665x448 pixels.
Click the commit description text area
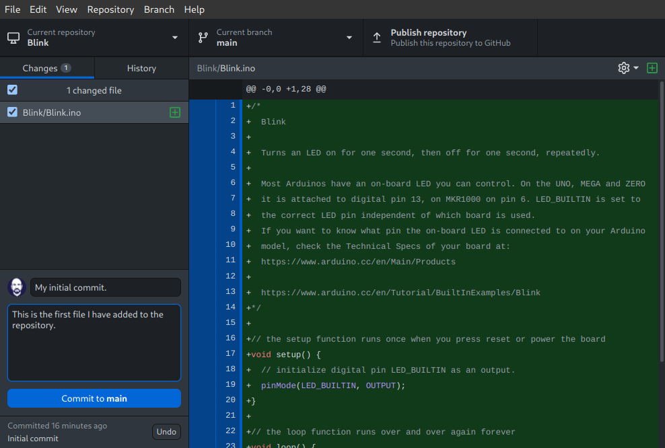pos(94,342)
